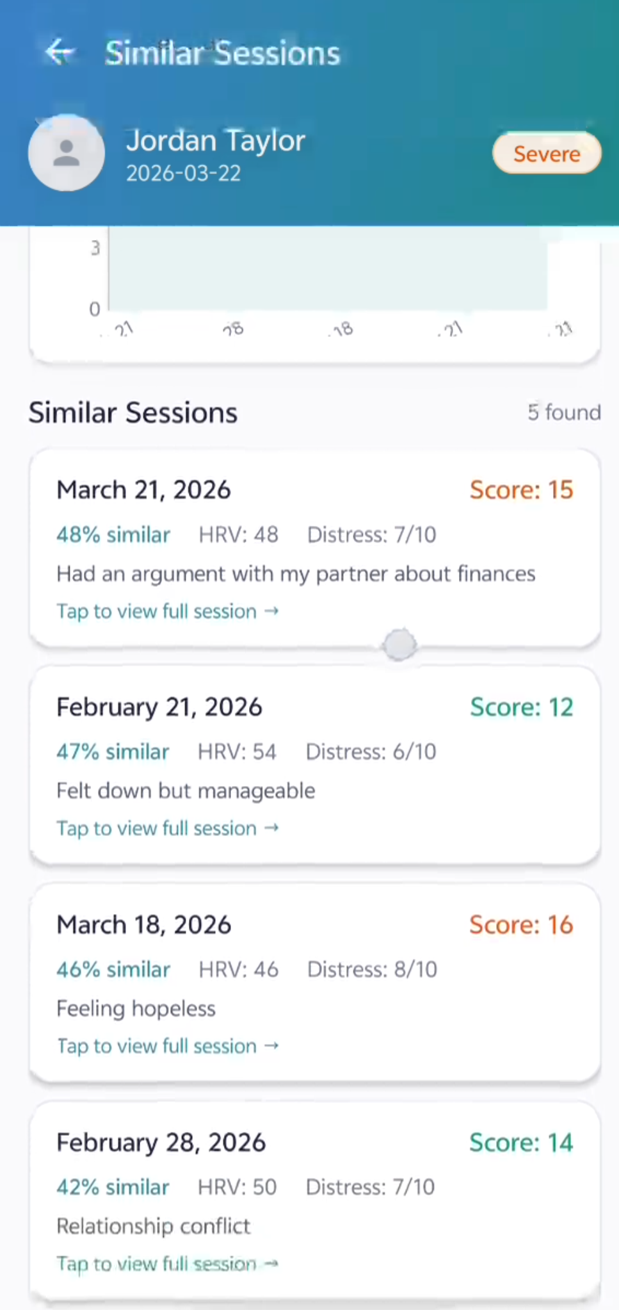The height and width of the screenshot is (1310, 619).
Task: Click the Score: 15 label
Action: (521, 490)
